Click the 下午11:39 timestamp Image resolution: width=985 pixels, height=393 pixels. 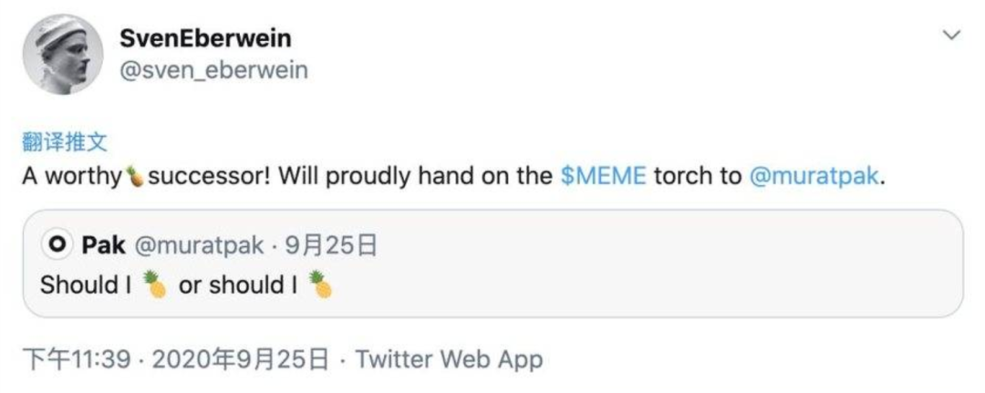click(77, 360)
